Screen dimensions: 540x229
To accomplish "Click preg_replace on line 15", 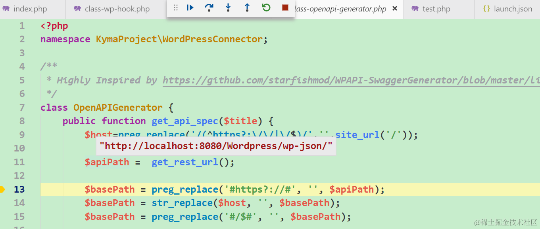I will point(185,217).
